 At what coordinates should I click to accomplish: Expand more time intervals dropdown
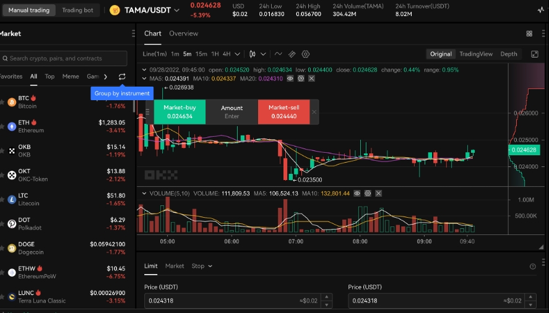238,54
